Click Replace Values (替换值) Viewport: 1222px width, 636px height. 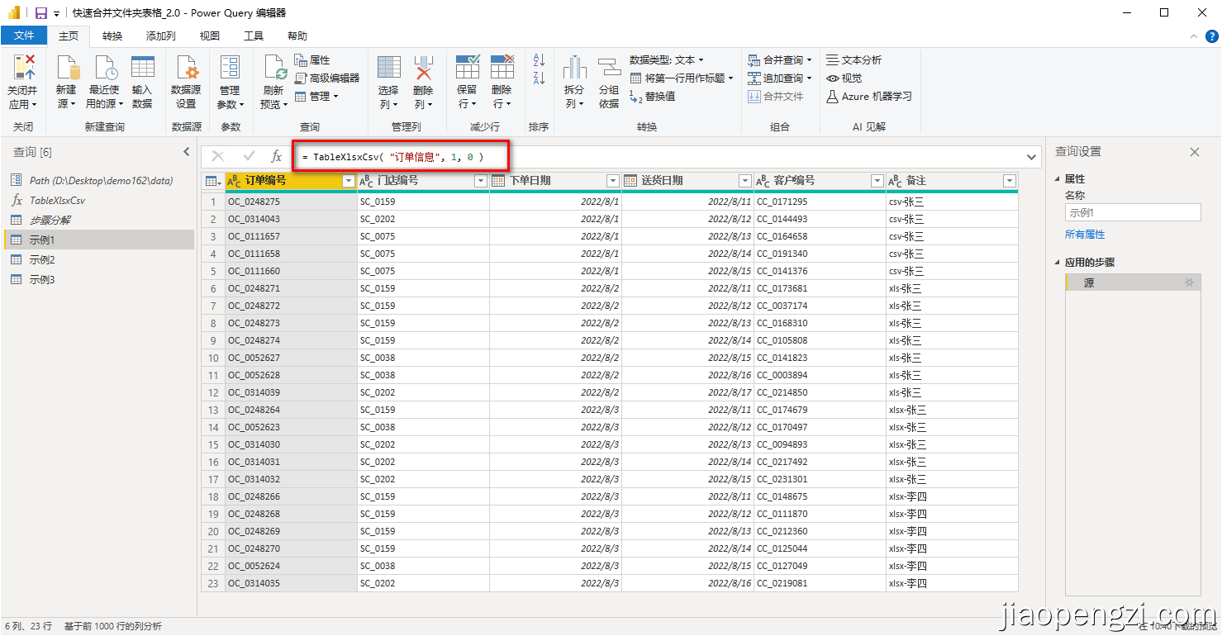click(653, 96)
